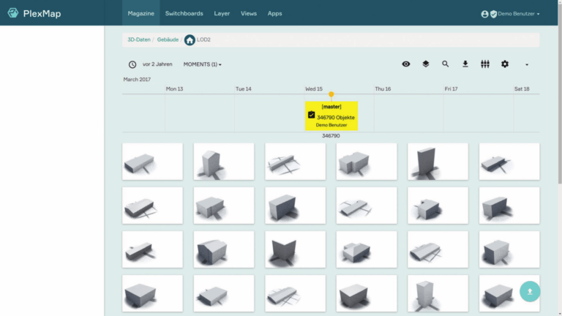Viewport: 562px width, 316px height.
Task: Click the download icon in toolbar
Action: pos(465,64)
